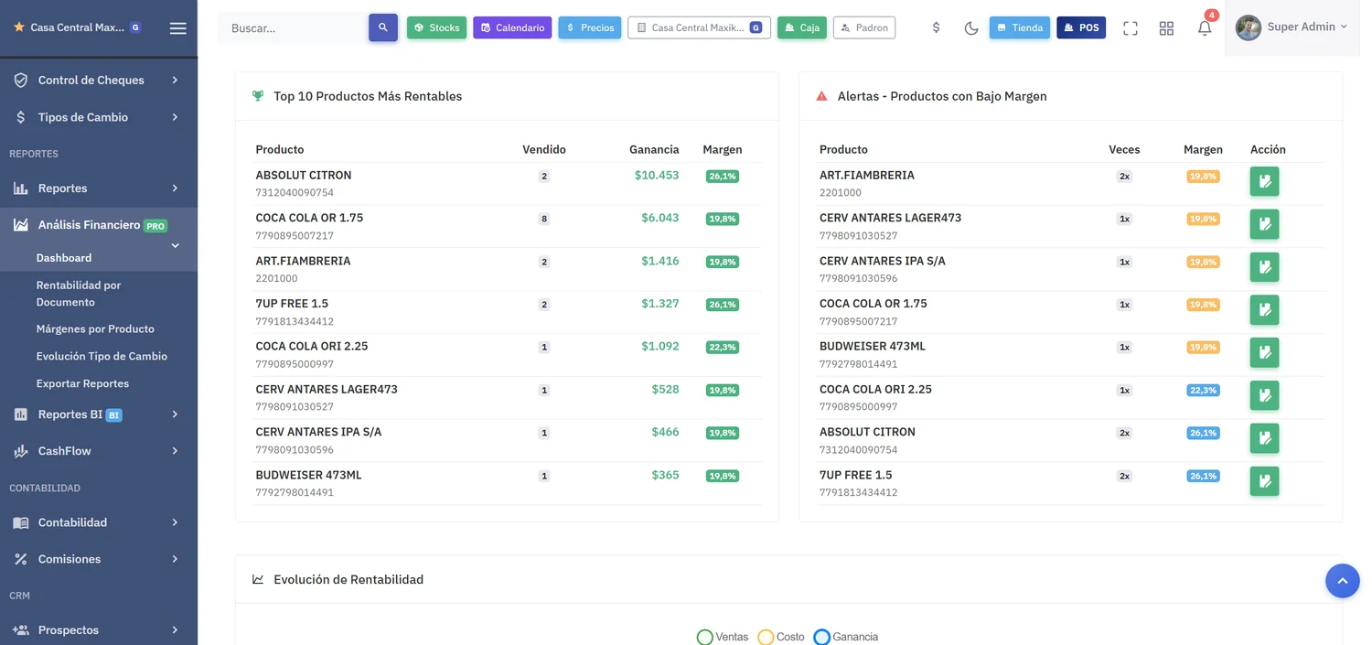The height and width of the screenshot is (645, 1372).
Task: Open the apps grid icon
Action: tap(1166, 28)
